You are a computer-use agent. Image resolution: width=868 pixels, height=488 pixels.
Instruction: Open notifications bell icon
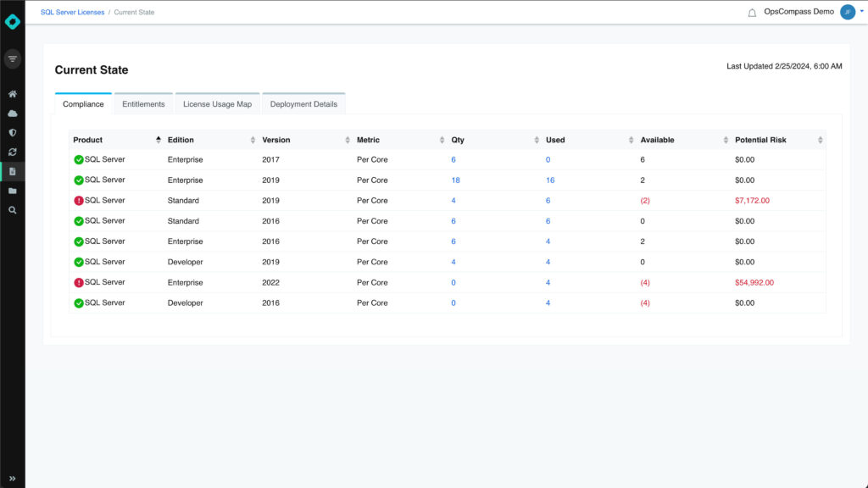click(x=752, y=12)
